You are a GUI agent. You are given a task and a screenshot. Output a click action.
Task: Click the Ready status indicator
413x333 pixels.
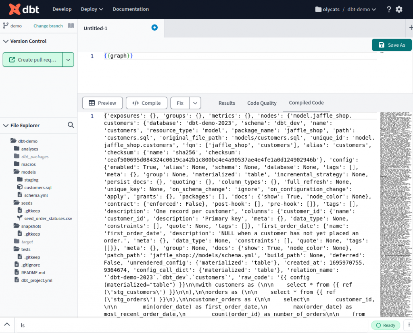pyautogui.click(x=386, y=325)
